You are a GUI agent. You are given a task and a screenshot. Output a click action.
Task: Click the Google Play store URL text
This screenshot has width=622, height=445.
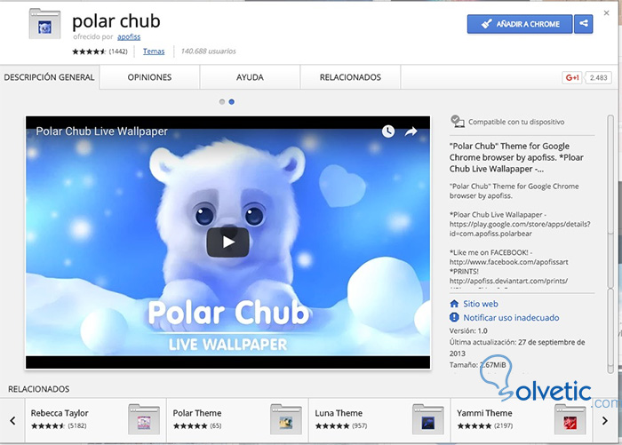coord(520,229)
